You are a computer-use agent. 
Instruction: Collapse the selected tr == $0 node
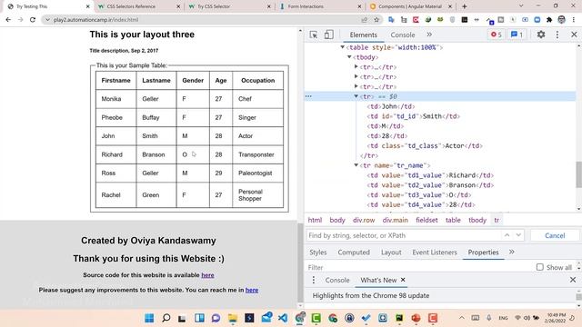click(356, 96)
